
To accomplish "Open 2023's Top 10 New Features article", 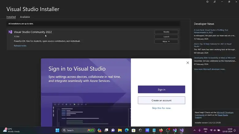I will pyautogui.click(x=212, y=45).
